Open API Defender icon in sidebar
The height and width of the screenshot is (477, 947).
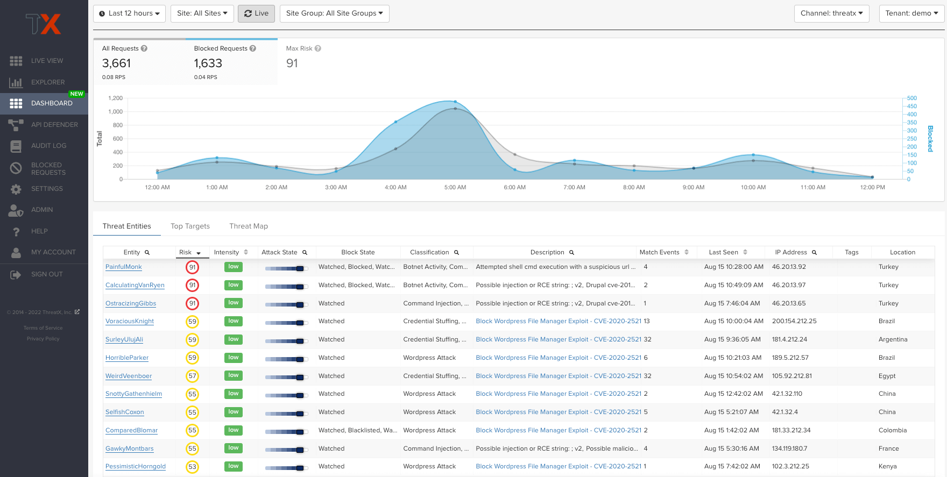[16, 125]
